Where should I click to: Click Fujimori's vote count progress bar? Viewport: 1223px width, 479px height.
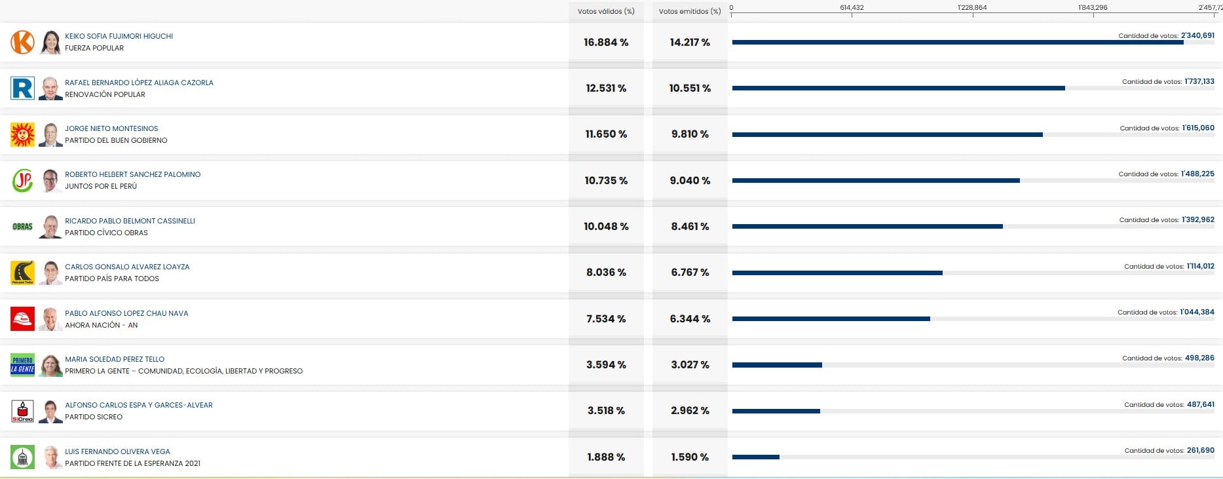pyautogui.click(x=957, y=43)
